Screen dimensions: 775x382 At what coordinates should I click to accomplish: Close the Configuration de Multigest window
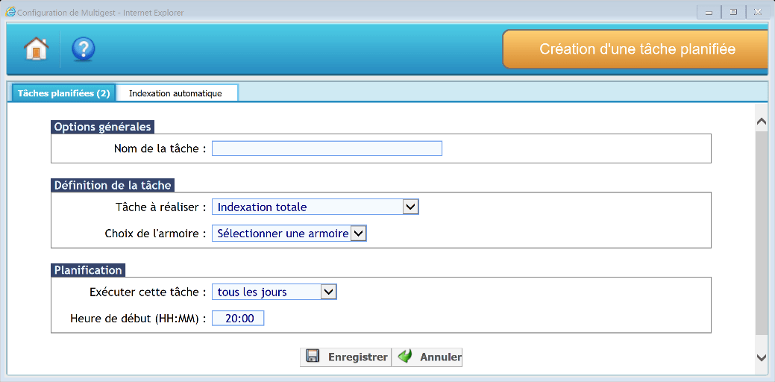[759, 12]
